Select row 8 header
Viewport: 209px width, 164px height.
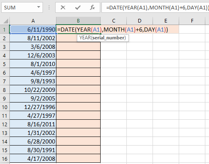(x=4, y=90)
